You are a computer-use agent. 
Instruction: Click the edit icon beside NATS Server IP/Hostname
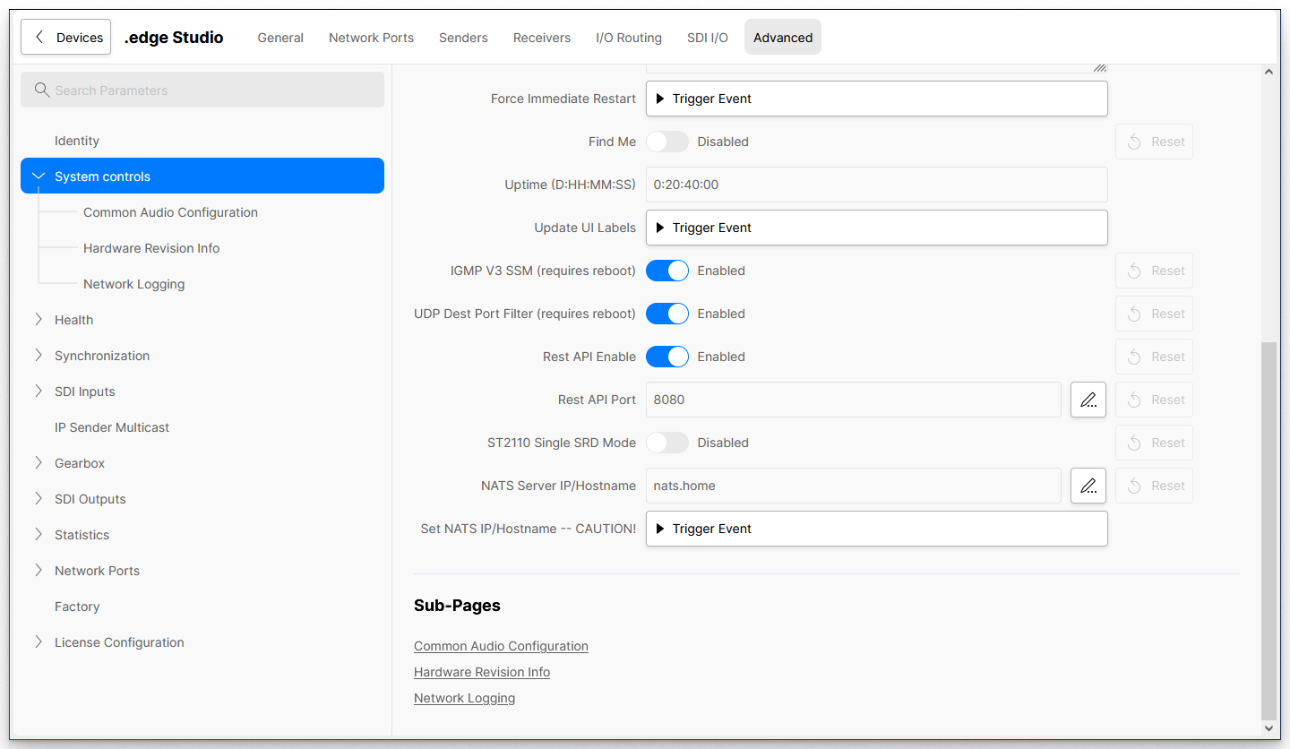pos(1088,486)
